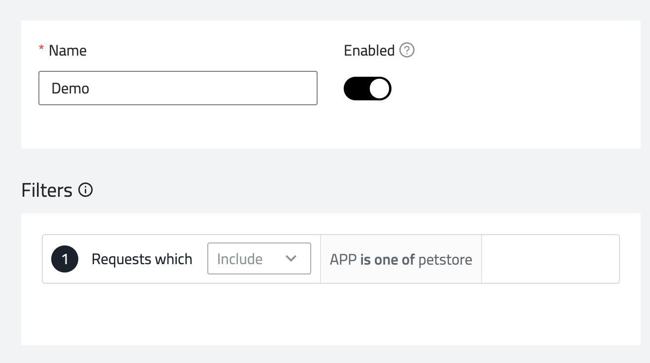Click the Demo text in the Name field
650x363 pixels.
(x=70, y=89)
